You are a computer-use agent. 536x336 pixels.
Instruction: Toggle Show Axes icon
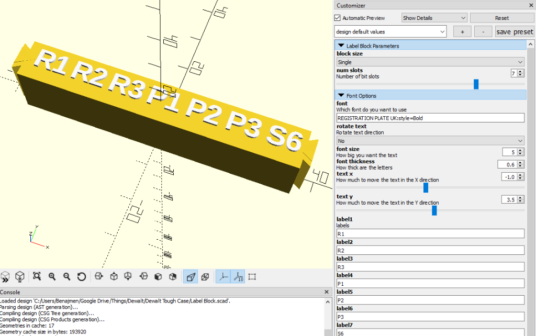pyautogui.click(x=223, y=276)
